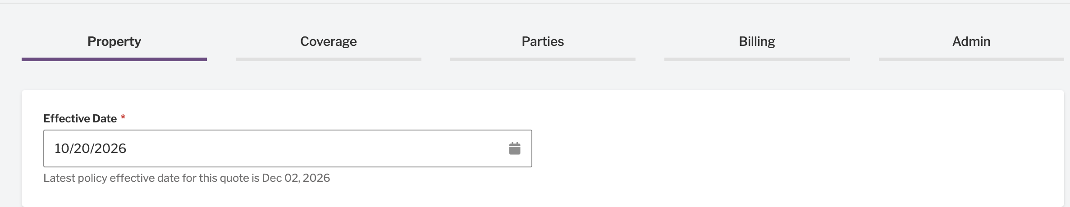
Task: Click the gray bar under Admin
Action: [x=971, y=59]
